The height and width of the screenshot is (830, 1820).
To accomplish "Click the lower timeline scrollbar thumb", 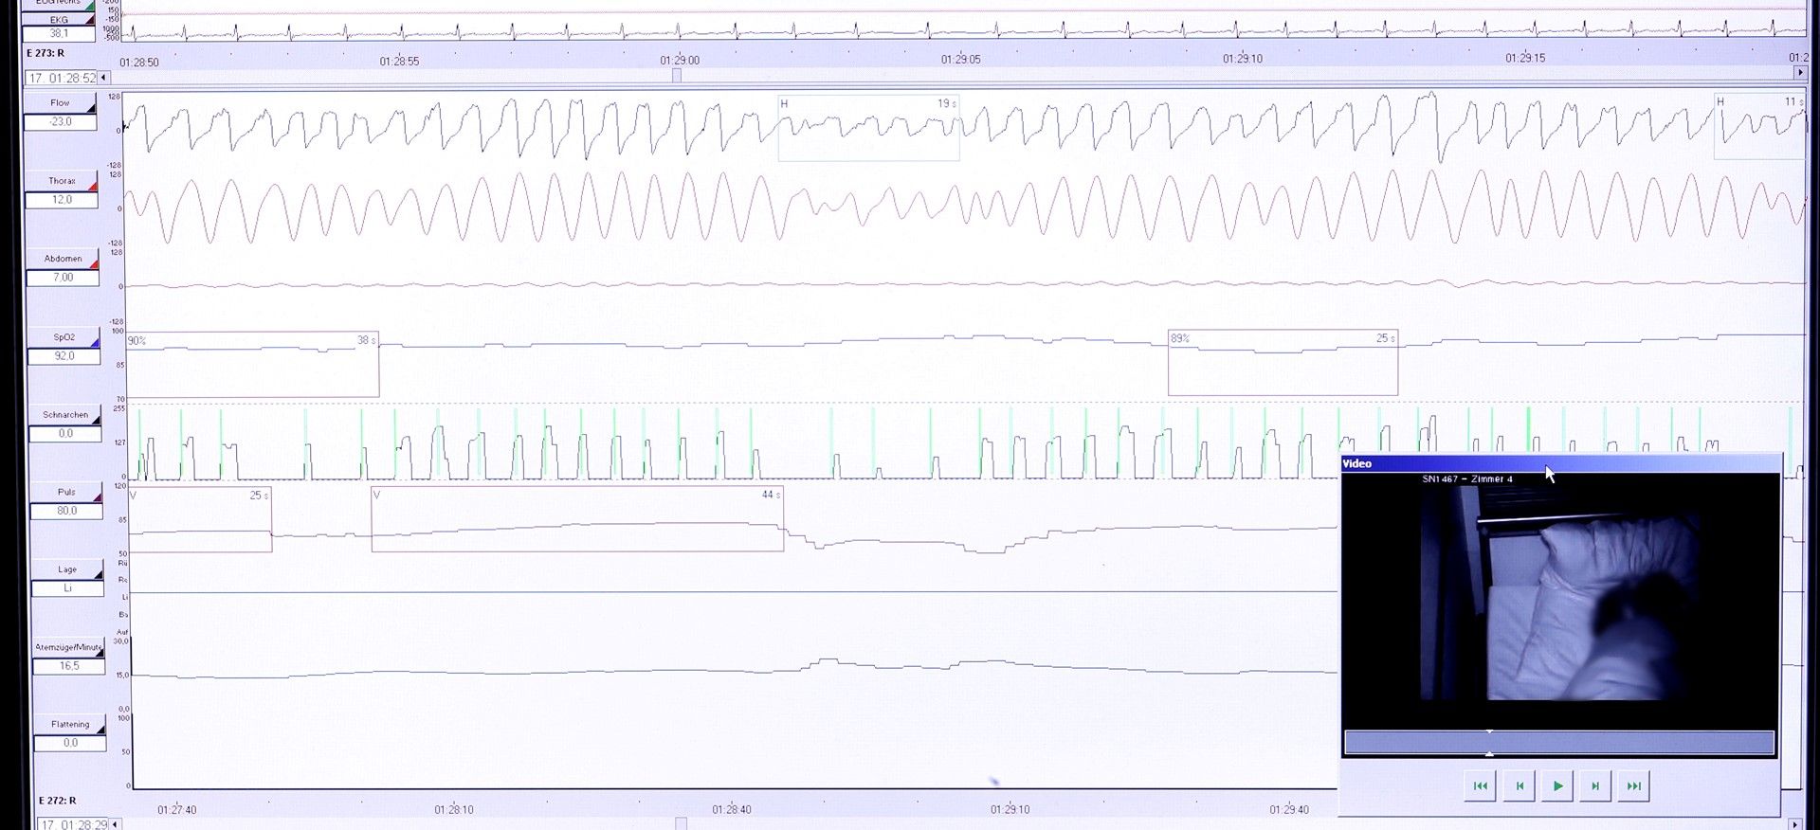I will point(681,823).
